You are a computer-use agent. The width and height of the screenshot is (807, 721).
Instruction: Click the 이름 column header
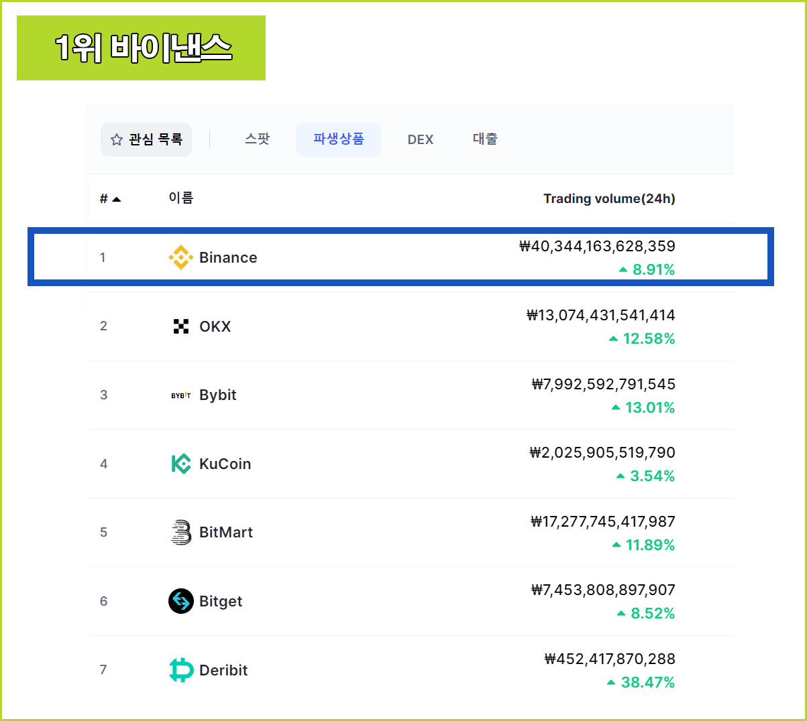181,198
